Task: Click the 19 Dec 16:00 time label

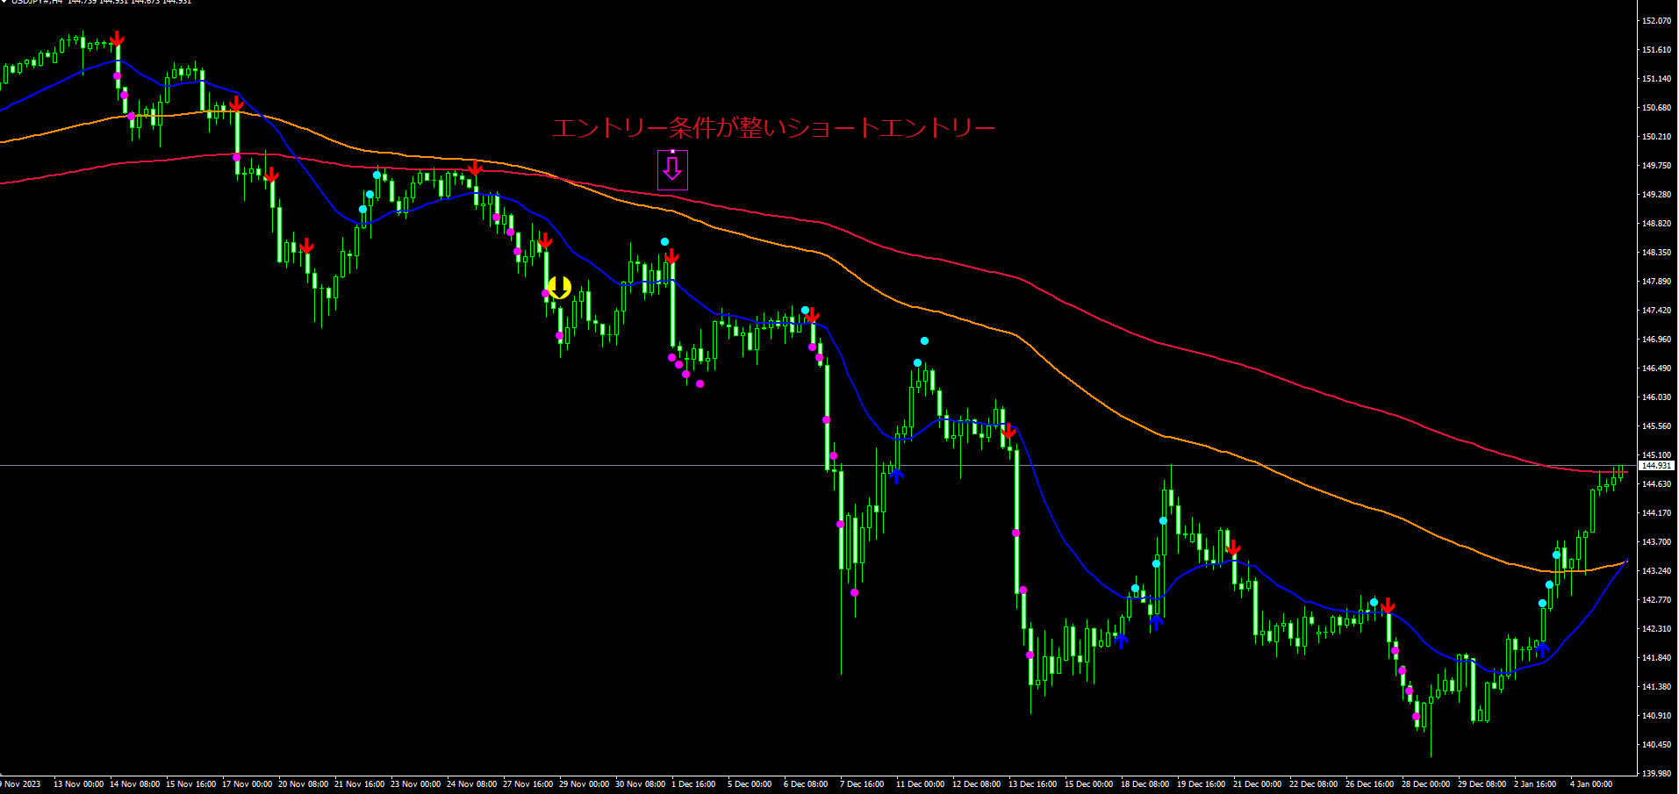Action: coord(1201,784)
